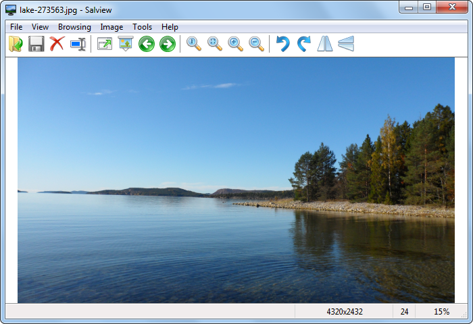Flip the image vertically
Screen dimensions: 473x324
346,44
